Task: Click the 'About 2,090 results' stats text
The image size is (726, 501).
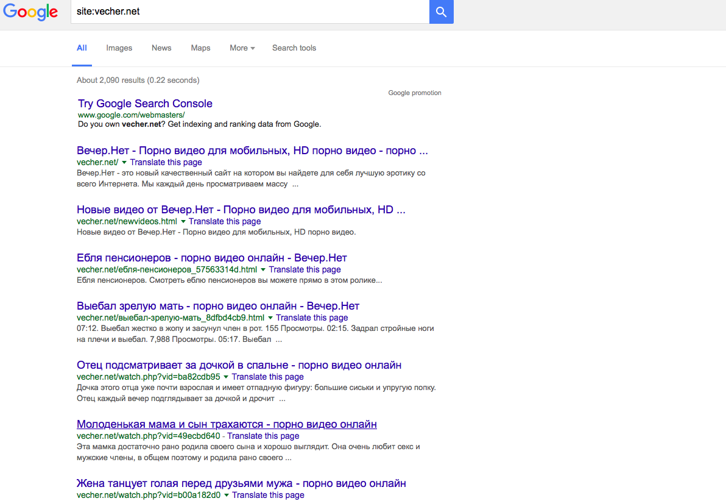Action: [138, 80]
